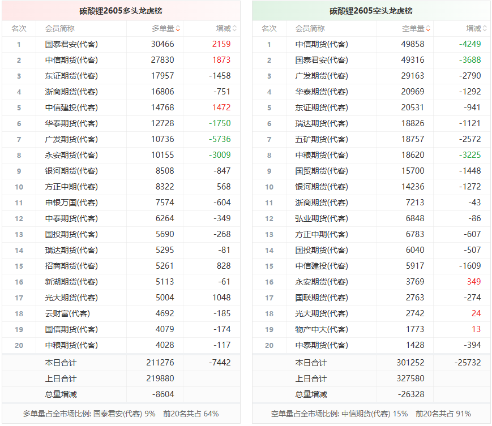The image size is (492, 426).
Task: Select 申银万国(代客) row
Action: pos(121,203)
